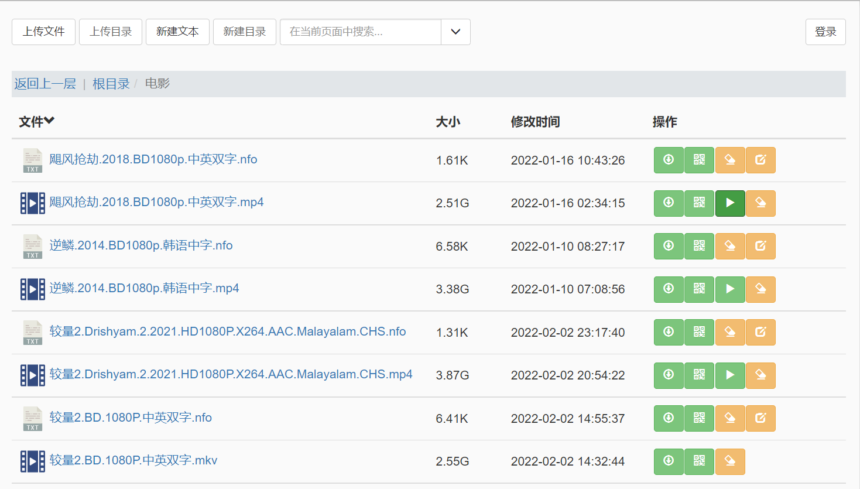Expand the search options dropdown arrow

[455, 32]
